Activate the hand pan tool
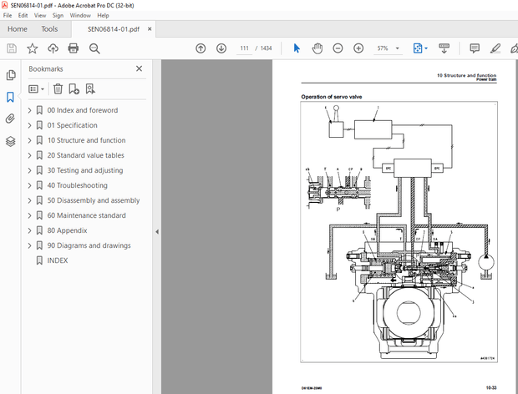Viewport: 518px width, 394px height. point(317,48)
